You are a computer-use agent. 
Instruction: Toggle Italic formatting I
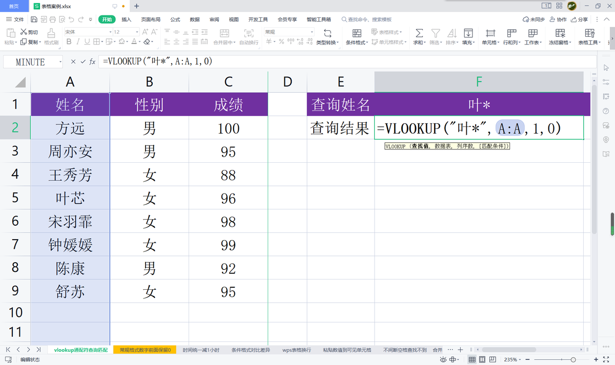tap(78, 41)
